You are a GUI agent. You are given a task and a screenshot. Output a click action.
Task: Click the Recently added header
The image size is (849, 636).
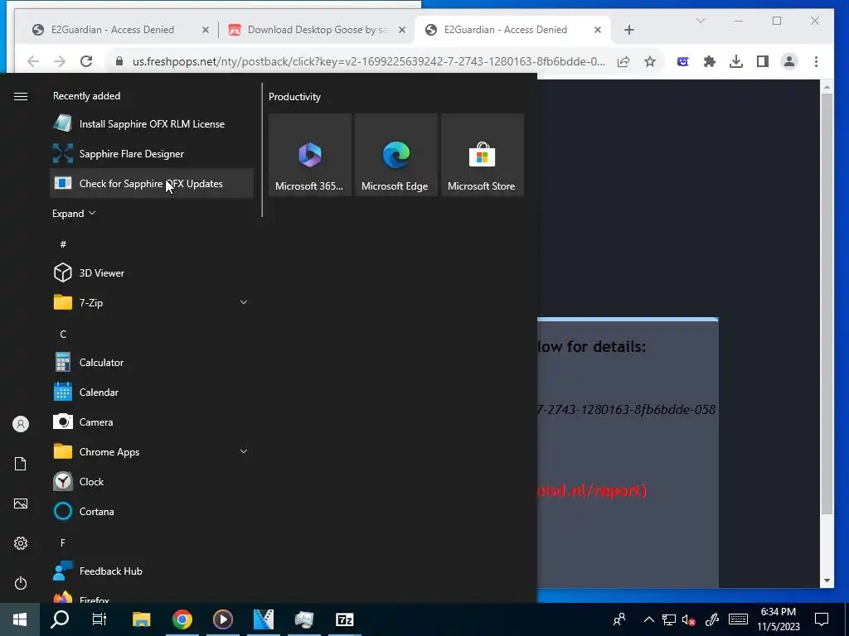point(86,96)
